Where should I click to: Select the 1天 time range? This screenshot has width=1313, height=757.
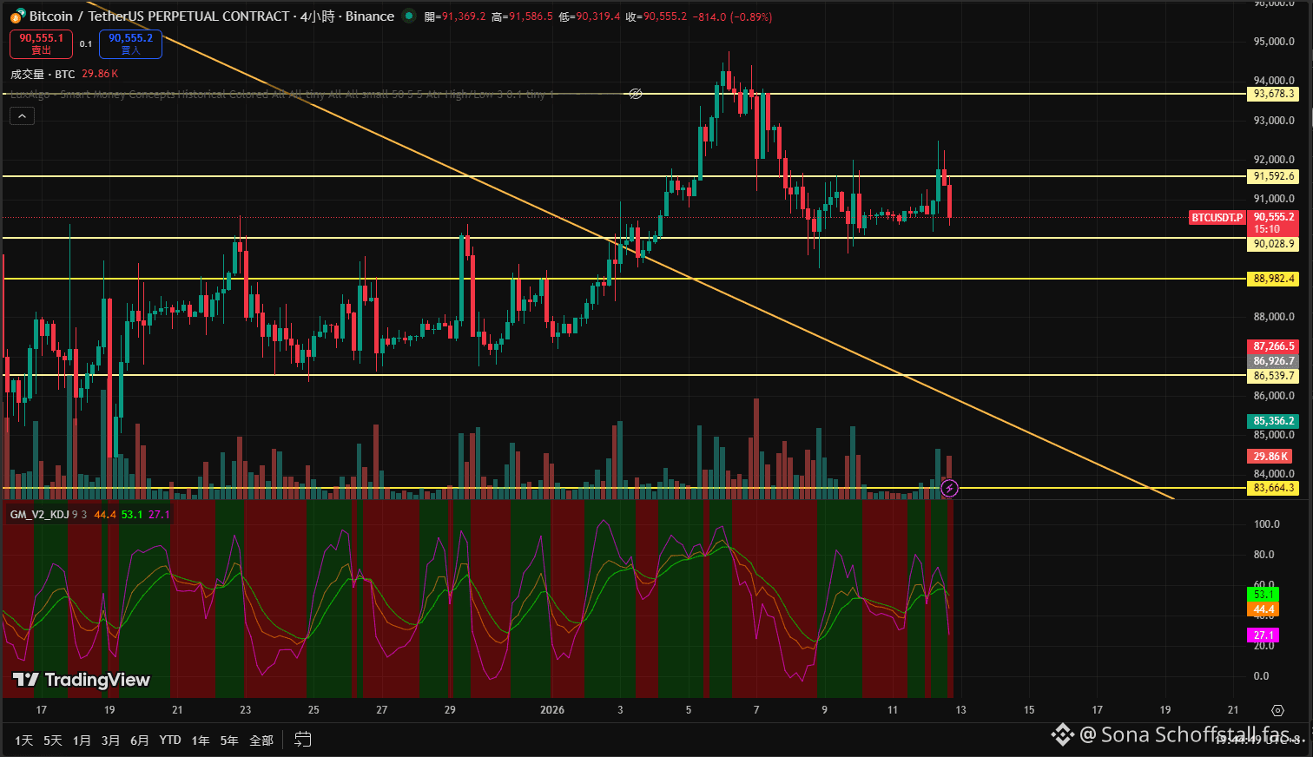(23, 741)
